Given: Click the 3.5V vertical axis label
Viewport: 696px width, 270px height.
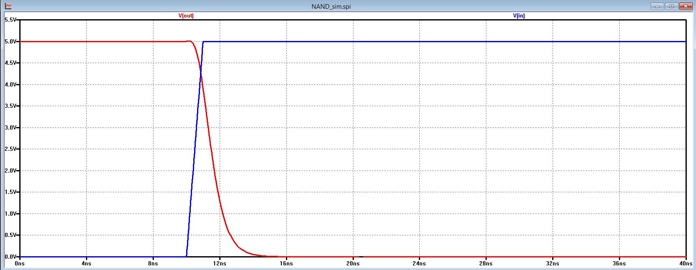Looking at the screenshot, I should [x=10, y=106].
